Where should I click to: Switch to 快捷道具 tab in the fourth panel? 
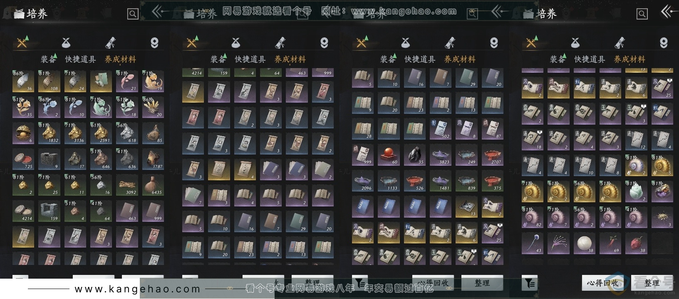(x=590, y=59)
